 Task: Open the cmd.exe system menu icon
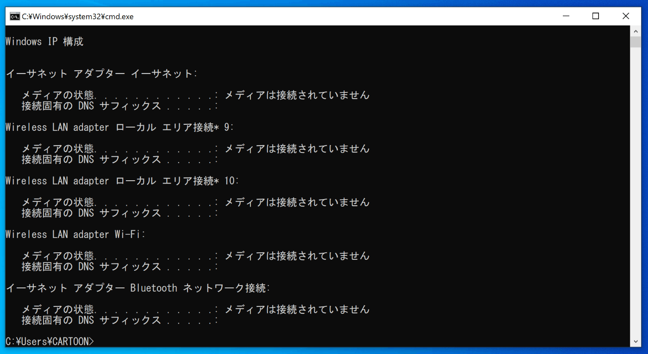click(x=14, y=16)
